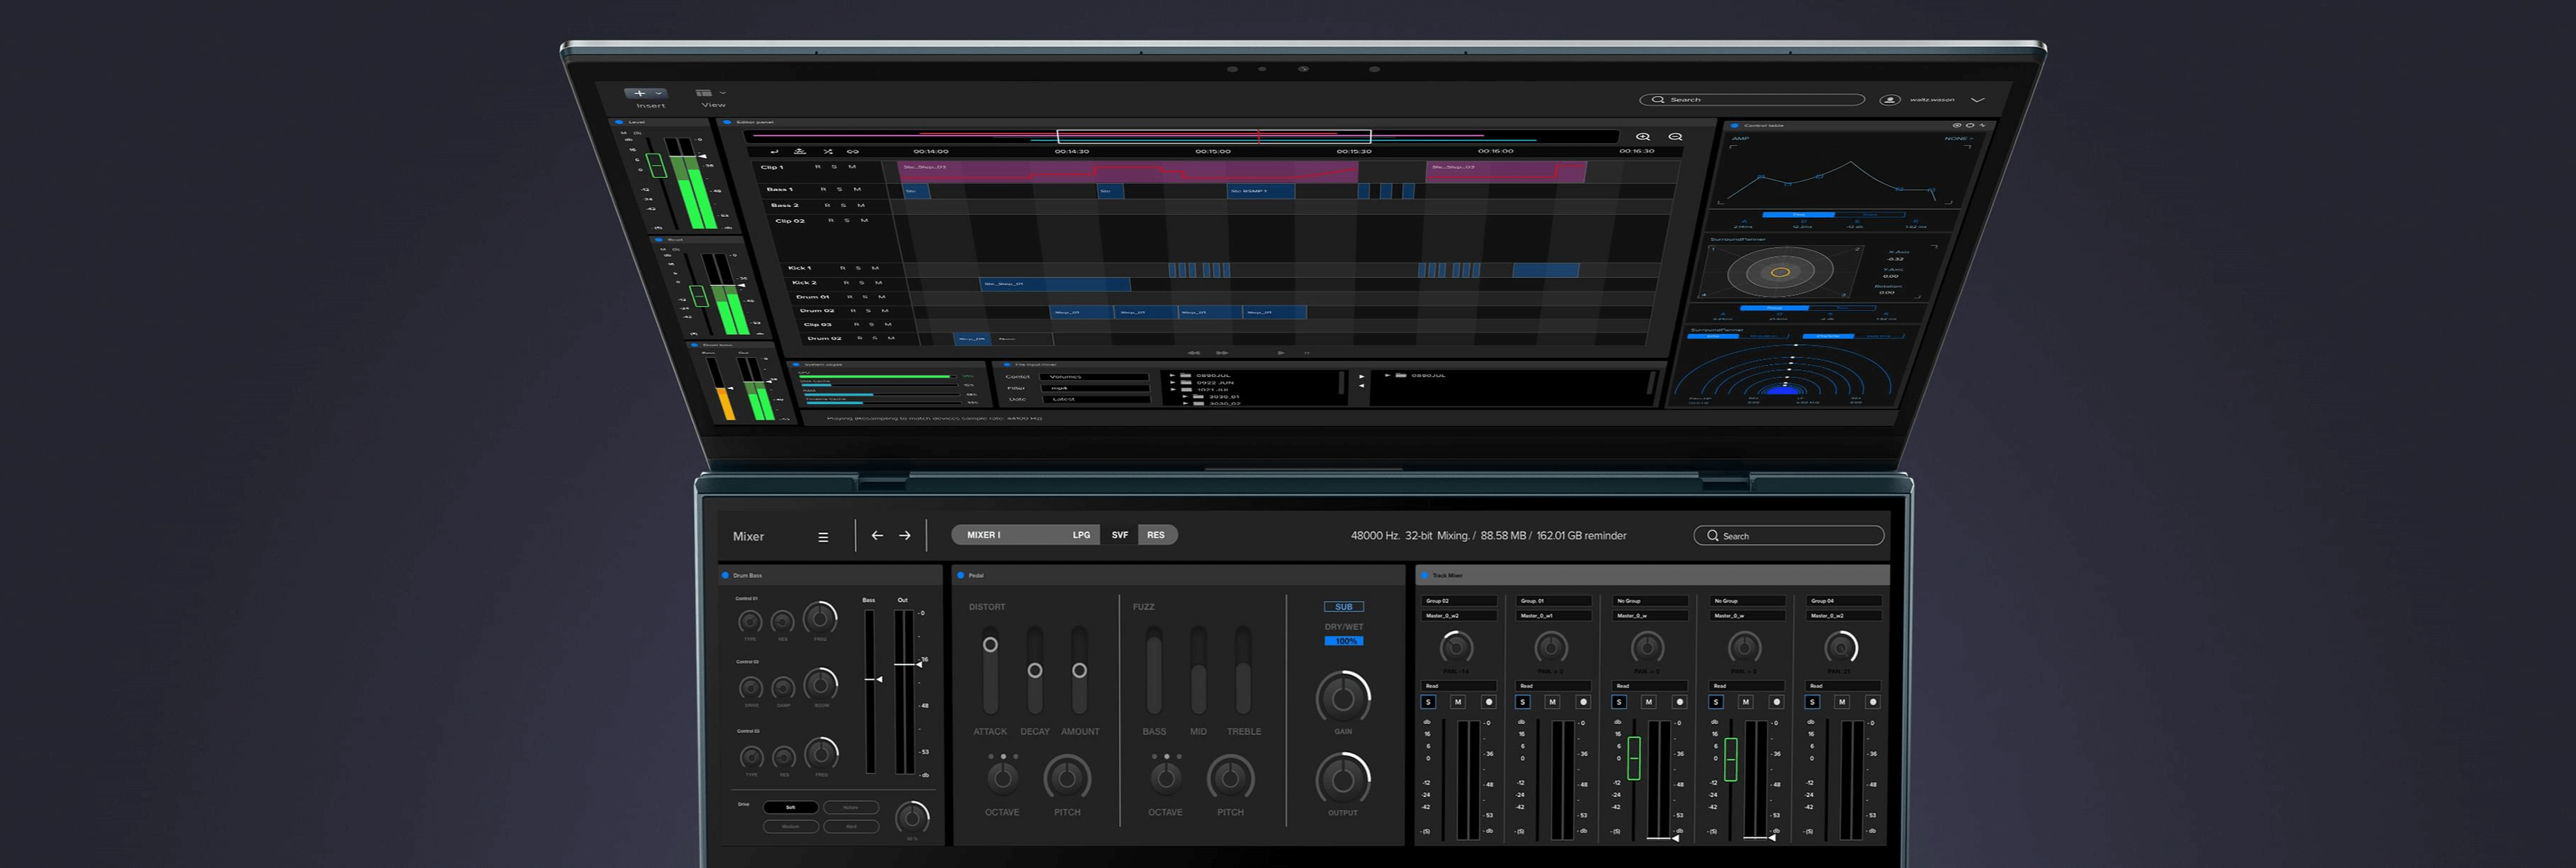Viewport: 2576px width, 868px height.
Task: Go back with the left arrow in Mixer
Action: click(877, 536)
